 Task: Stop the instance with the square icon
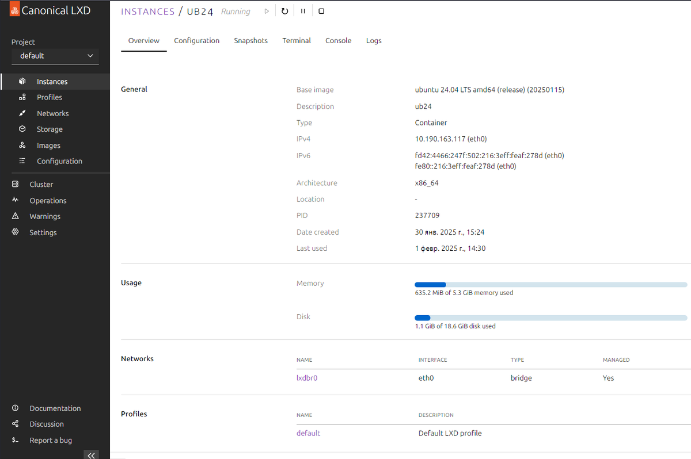coord(321,11)
